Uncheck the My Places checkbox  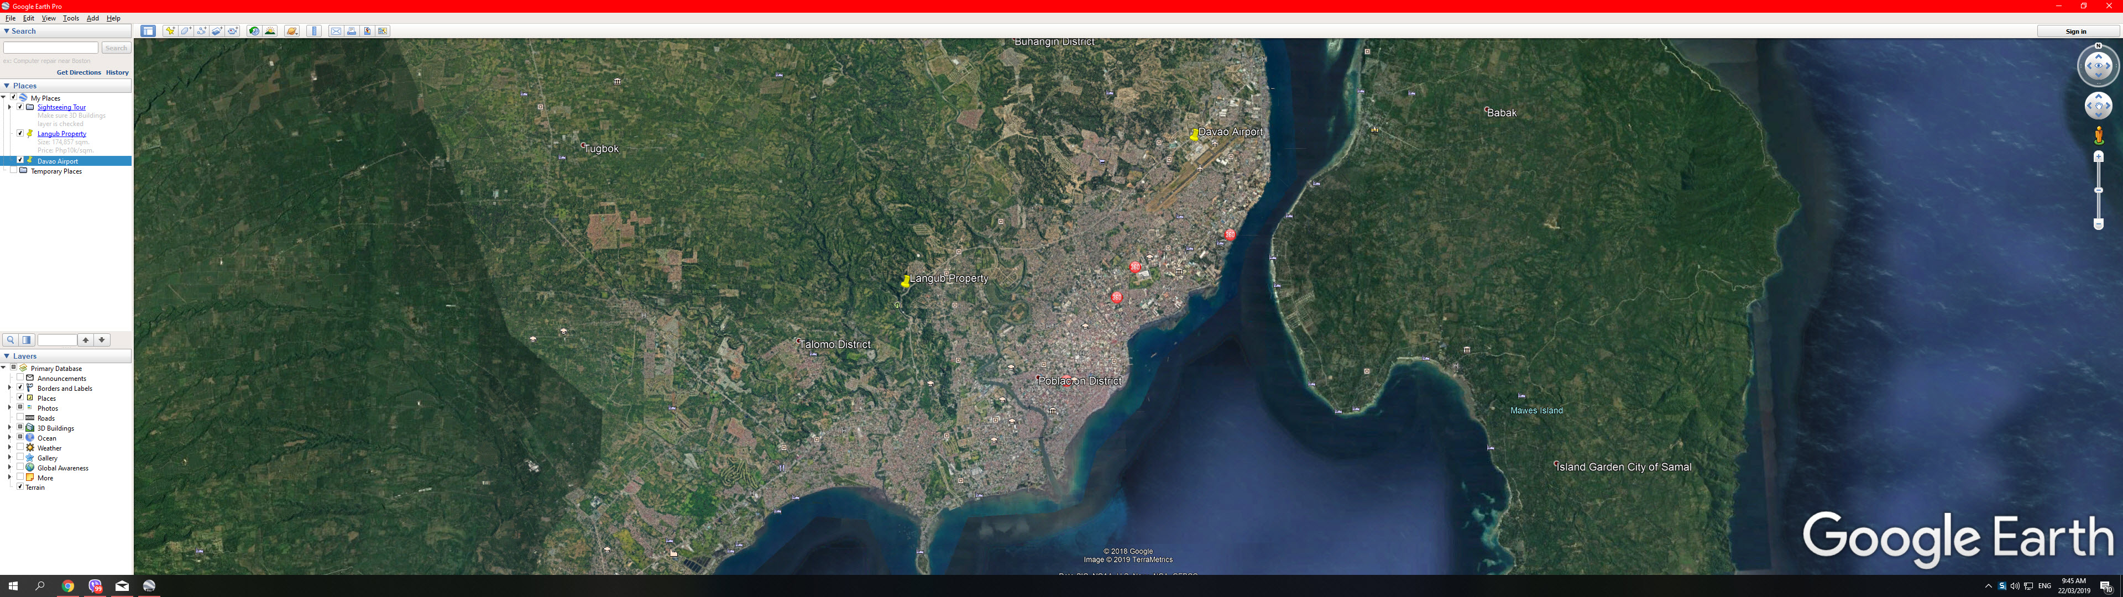[13, 97]
